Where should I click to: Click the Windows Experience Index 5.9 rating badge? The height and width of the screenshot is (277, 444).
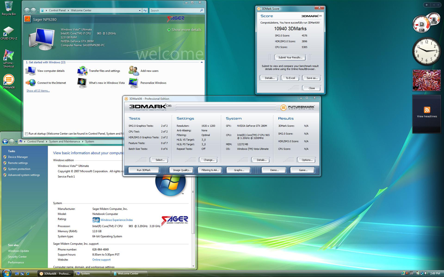click(x=96, y=220)
